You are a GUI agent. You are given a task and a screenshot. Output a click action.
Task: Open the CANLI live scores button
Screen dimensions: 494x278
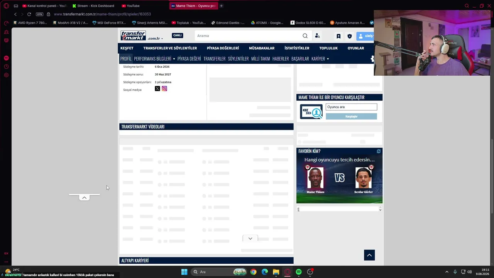point(178,36)
